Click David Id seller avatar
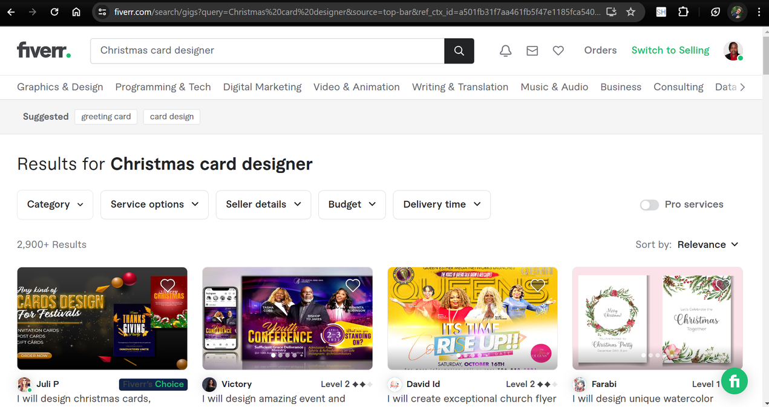 pos(394,384)
